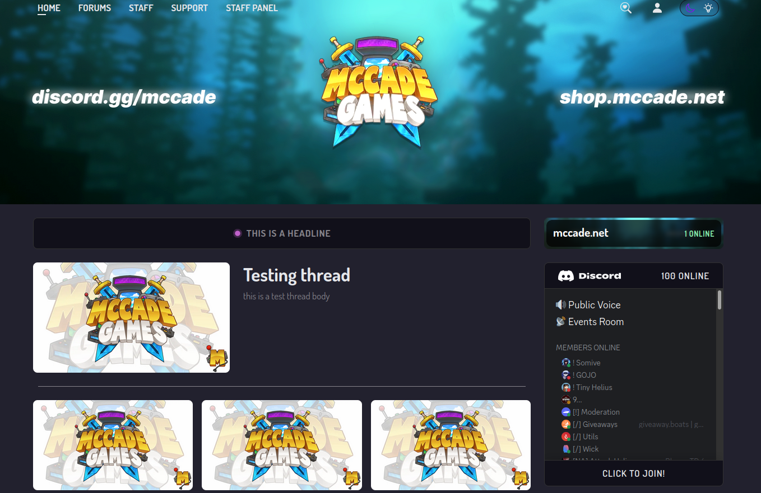Image resolution: width=761 pixels, height=493 pixels.
Task: Click the '! Somive' member name
Action: tap(586, 363)
